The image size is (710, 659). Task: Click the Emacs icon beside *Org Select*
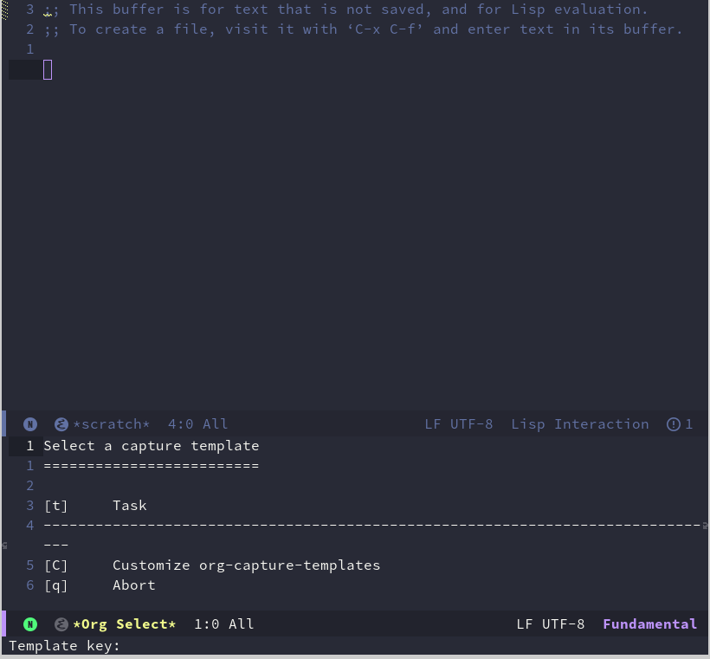pos(61,624)
